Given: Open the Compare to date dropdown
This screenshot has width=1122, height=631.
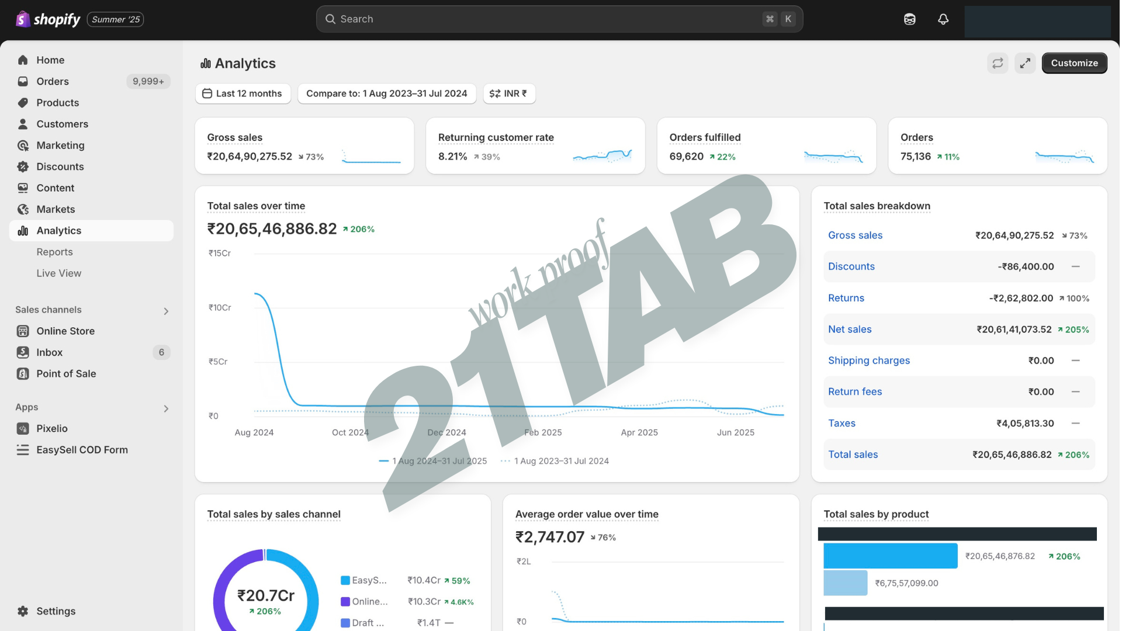Looking at the screenshot, I should click(x=386, y=93).
